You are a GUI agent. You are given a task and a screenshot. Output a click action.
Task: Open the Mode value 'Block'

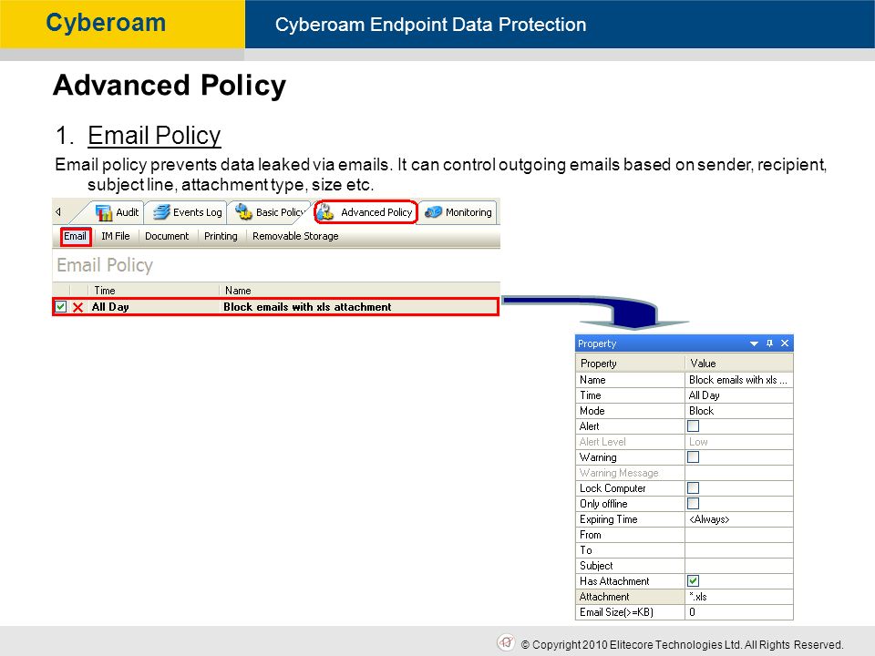pos(739,411)
